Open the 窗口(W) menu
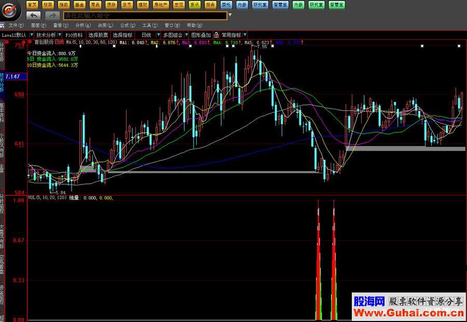 pyautogui.click(x=172, y=25)
